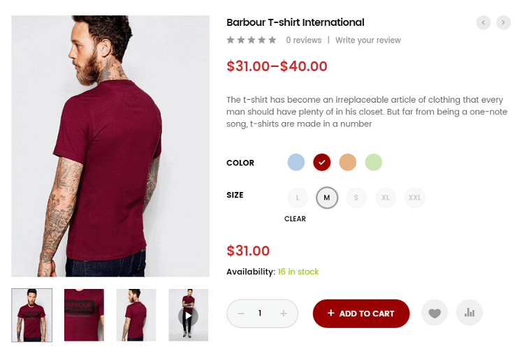Decrease quantity with minus button
Viewport: 524px width, 356px height.
241,313
